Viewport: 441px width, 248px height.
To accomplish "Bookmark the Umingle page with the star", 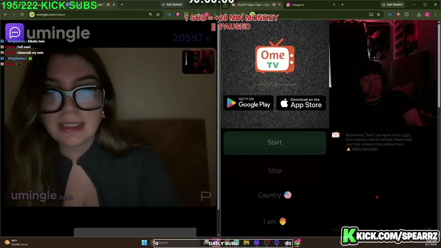I will [158, 14].
